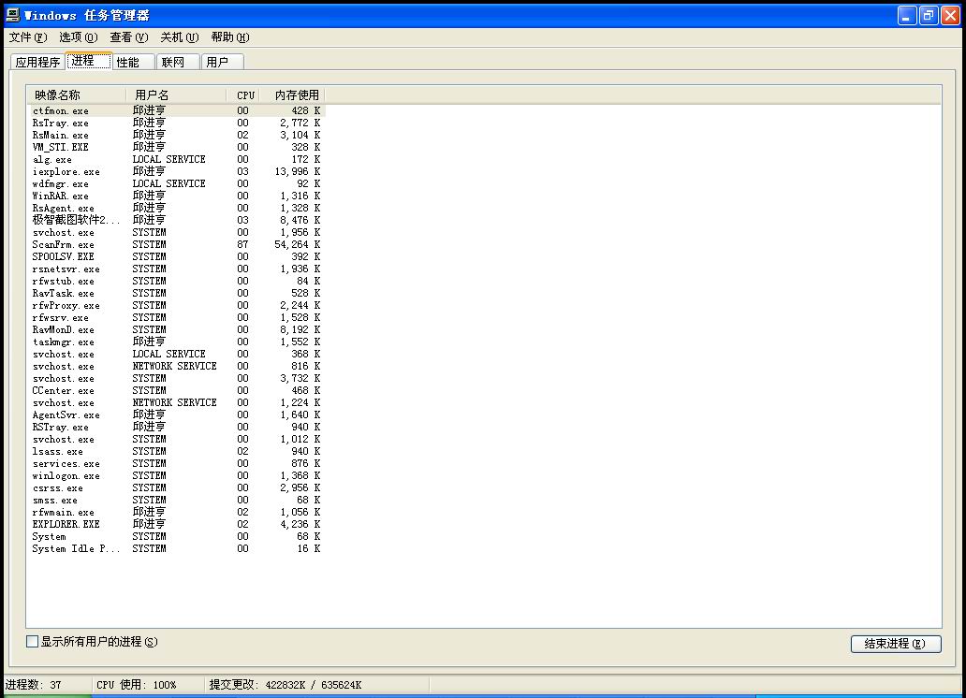The height and width of the screenshot is (698, 966).
Task: Switch to the 性能 tab
Action: [128, 63]
